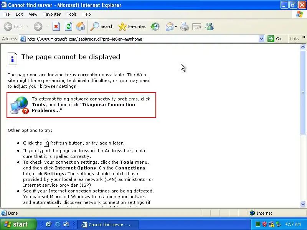Click "Other options to try:" text
The image size is (307, 230).
coord(30,130)
